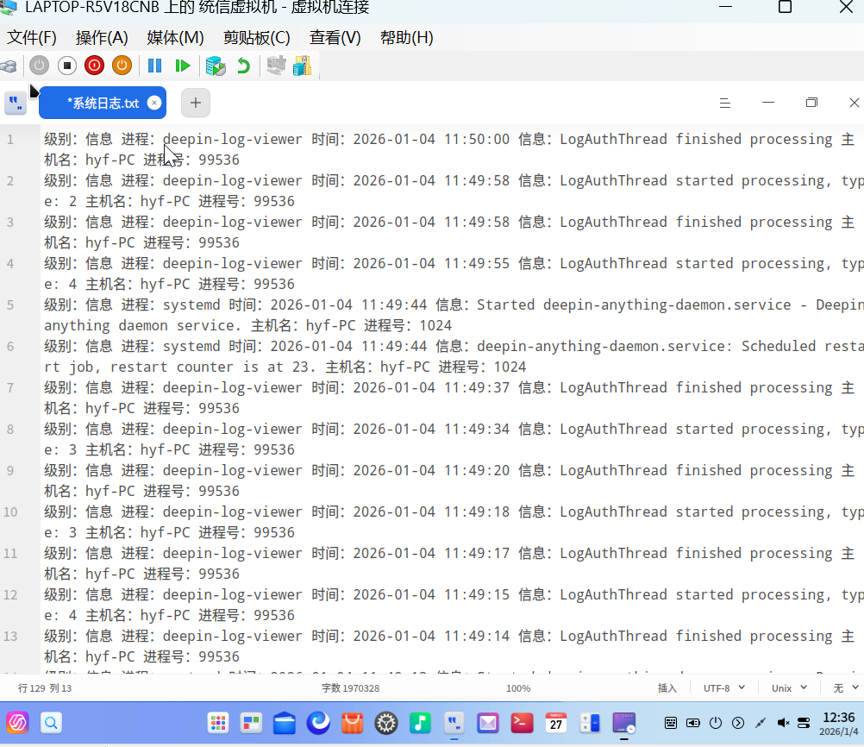Open the Share icon in VM toolbar
The width and height of the screenshot is (864, 747).
click(x=302, y=66)
